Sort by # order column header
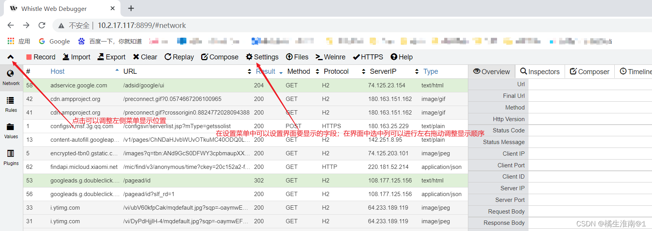Viewport: 652px width, 231px height. 28,71
